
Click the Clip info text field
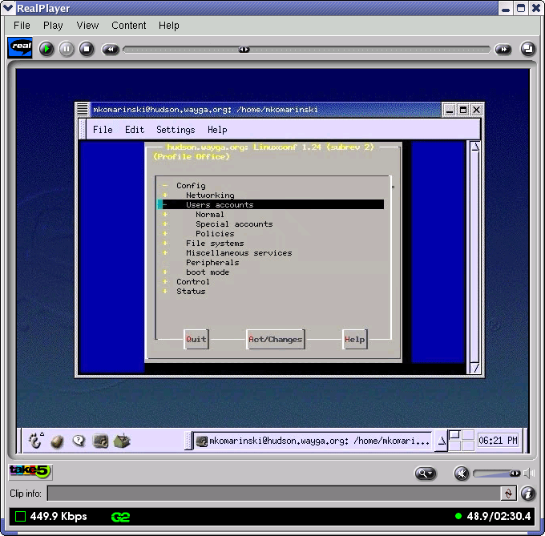pos(272,494)
